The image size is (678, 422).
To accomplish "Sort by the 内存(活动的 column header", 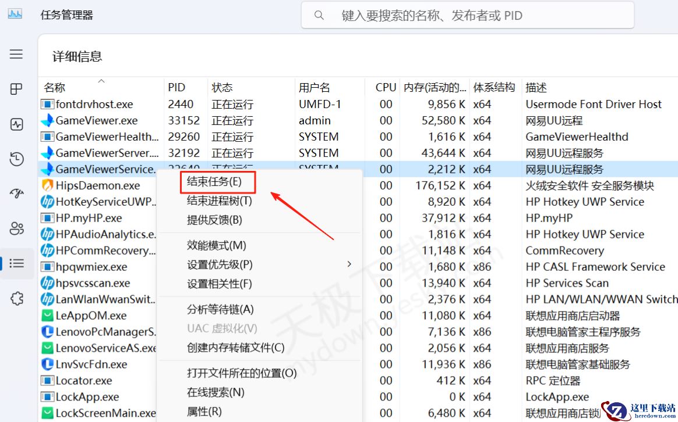I will 435,87.
